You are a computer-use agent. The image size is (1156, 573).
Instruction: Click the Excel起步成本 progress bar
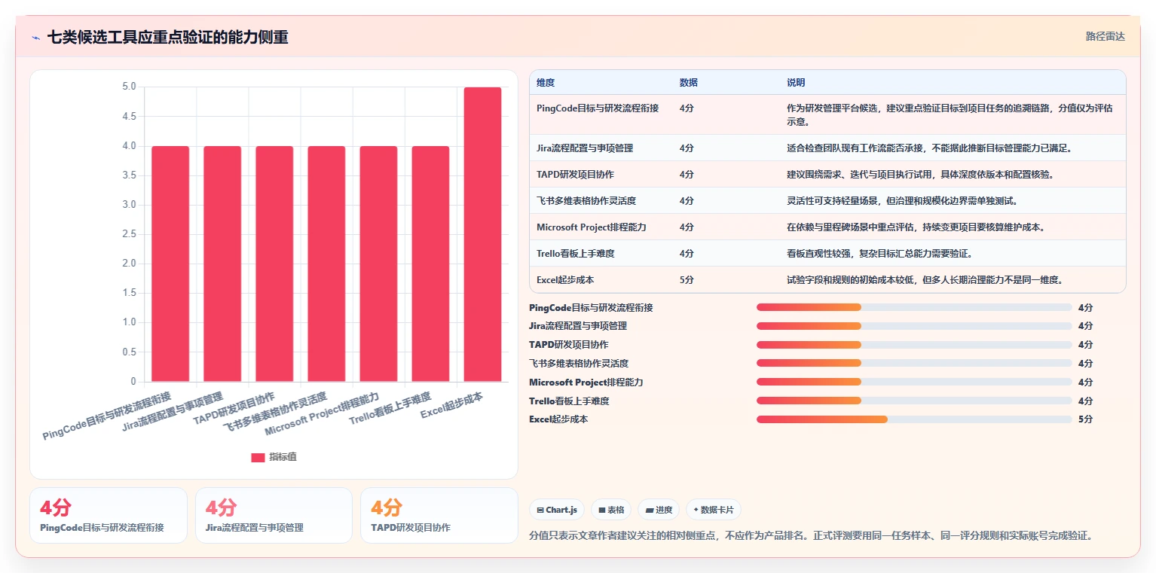tap(914, 419)
